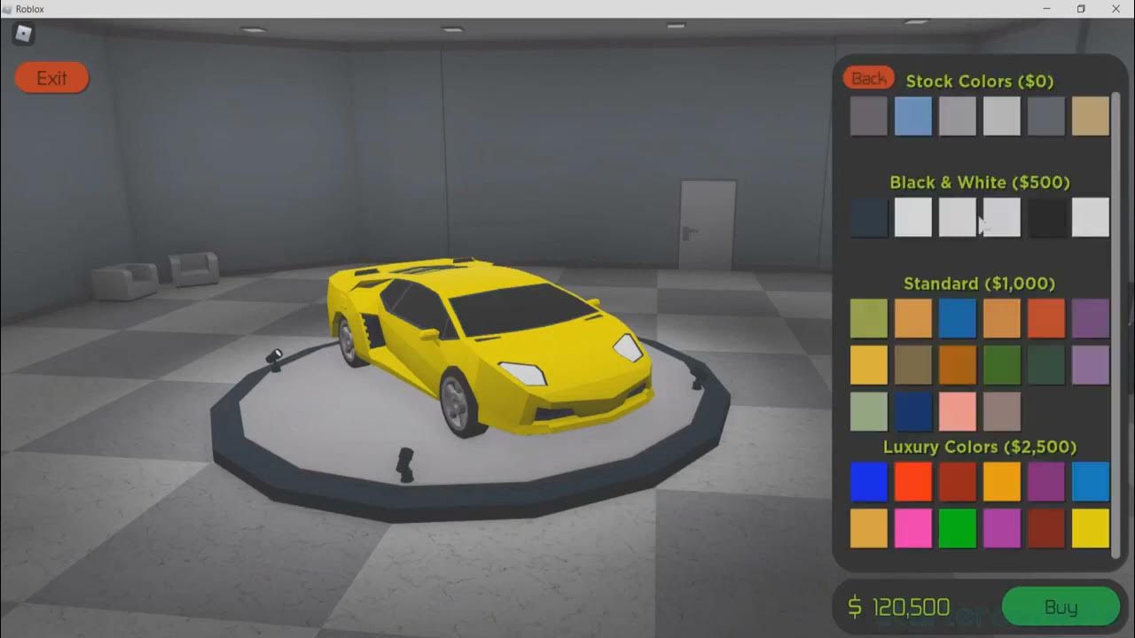This screenshot has height=638, width=1135.
Task: Choose the lavender Standard swatch
Action: pos(1091,365)
